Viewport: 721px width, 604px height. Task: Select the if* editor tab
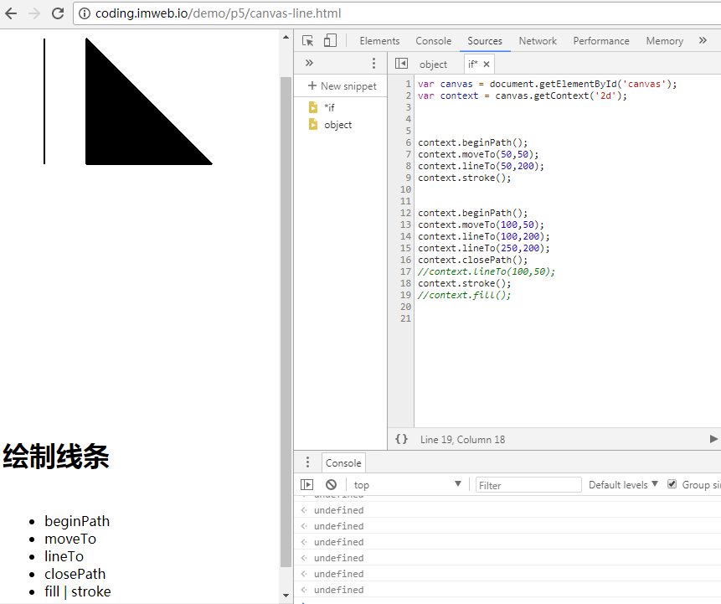point(472,64)
